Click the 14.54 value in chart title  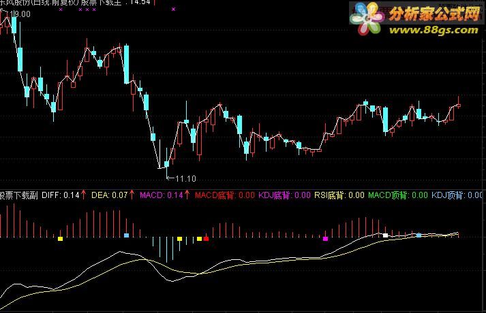click(140, 3)
